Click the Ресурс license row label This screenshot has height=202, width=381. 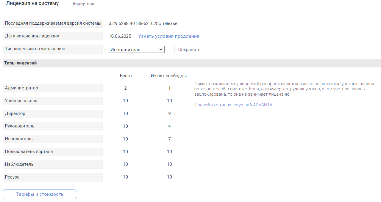coord(12,177)
